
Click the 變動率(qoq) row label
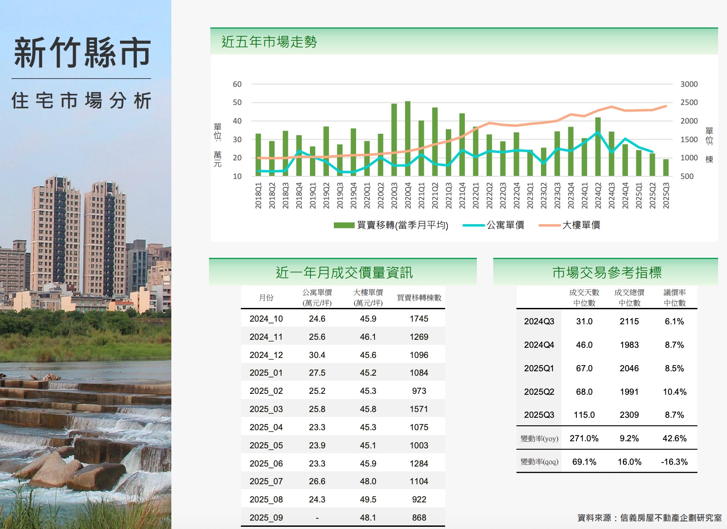(539, 462)
